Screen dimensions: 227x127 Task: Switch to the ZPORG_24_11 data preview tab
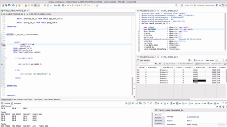[x=170, y=57]
